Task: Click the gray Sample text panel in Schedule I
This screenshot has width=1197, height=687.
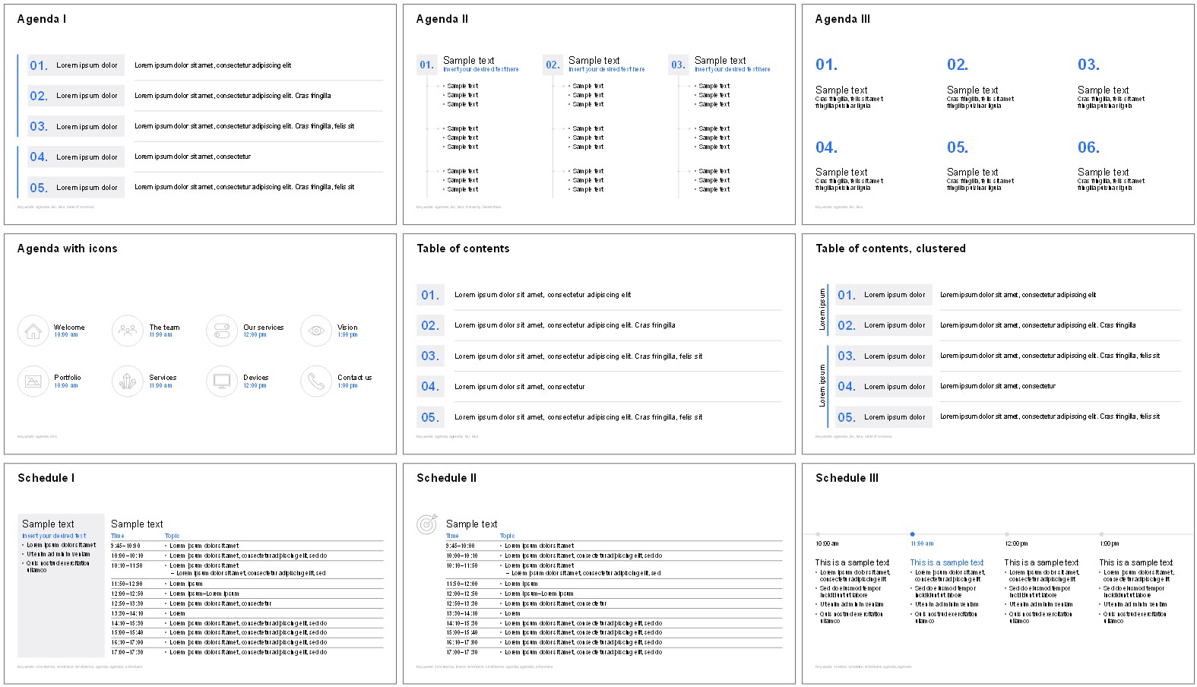Action: [61, 608]
